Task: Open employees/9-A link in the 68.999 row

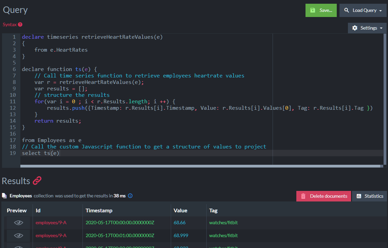Action: point(51,236)
